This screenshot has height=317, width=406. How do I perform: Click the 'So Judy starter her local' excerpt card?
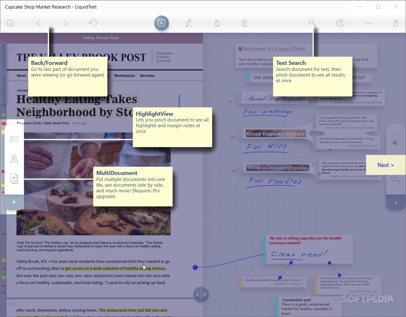pyautogui.click(x=347, y=285)
